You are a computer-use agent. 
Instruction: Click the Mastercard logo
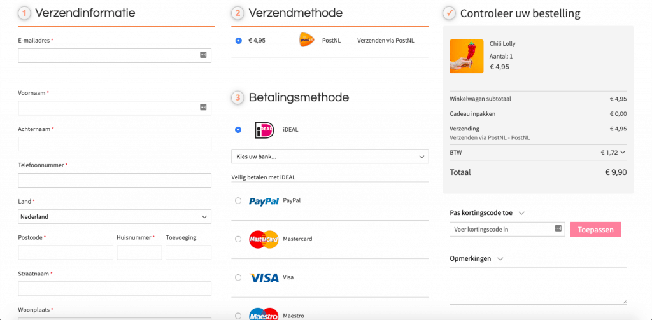click(264, 239)
